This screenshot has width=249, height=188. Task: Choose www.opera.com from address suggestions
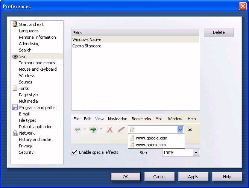[x=150, y=145]
